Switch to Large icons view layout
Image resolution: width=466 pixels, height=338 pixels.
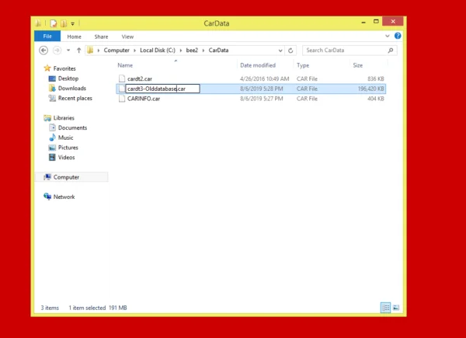click(395, 308)
